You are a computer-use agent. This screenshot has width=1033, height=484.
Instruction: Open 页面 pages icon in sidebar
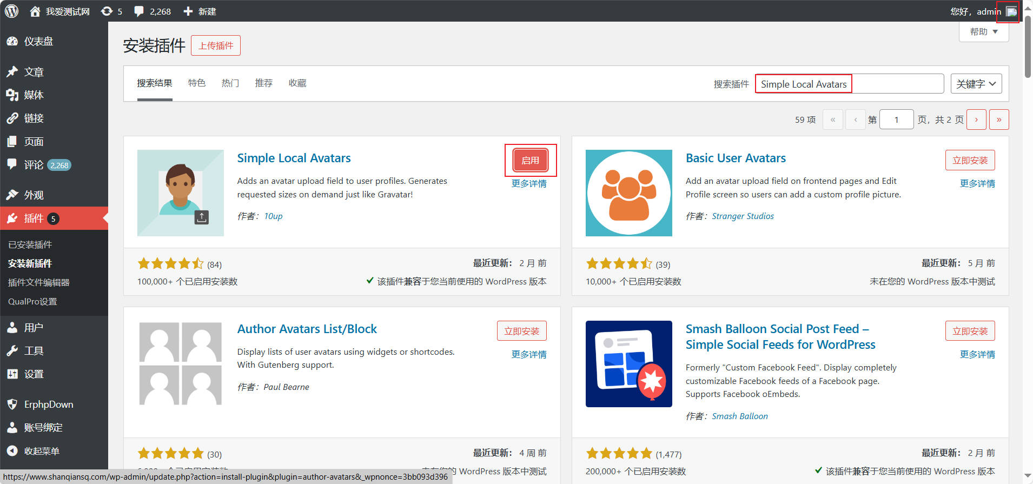(x=12, y=142)
